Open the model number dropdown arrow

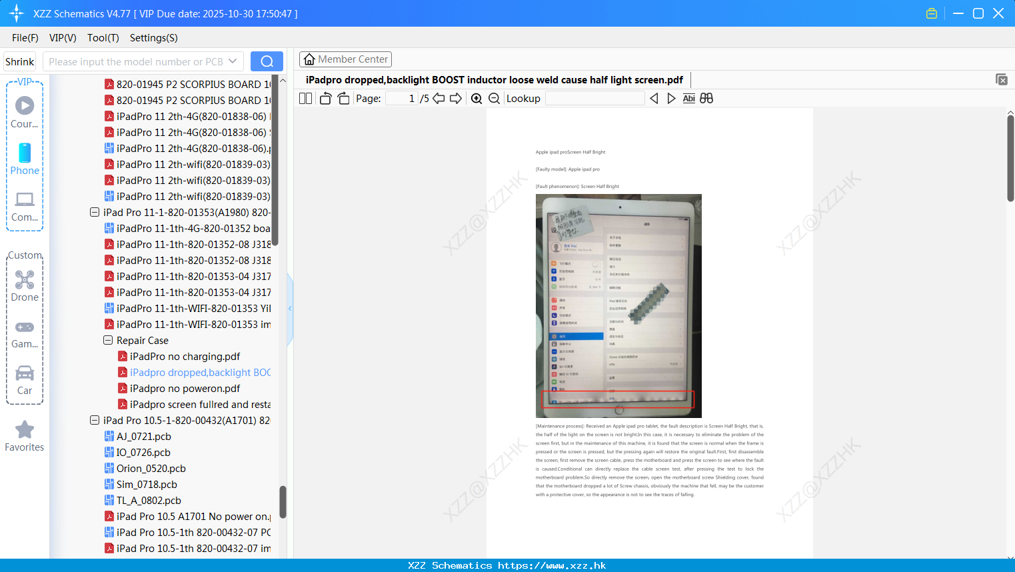pos(233,61)
